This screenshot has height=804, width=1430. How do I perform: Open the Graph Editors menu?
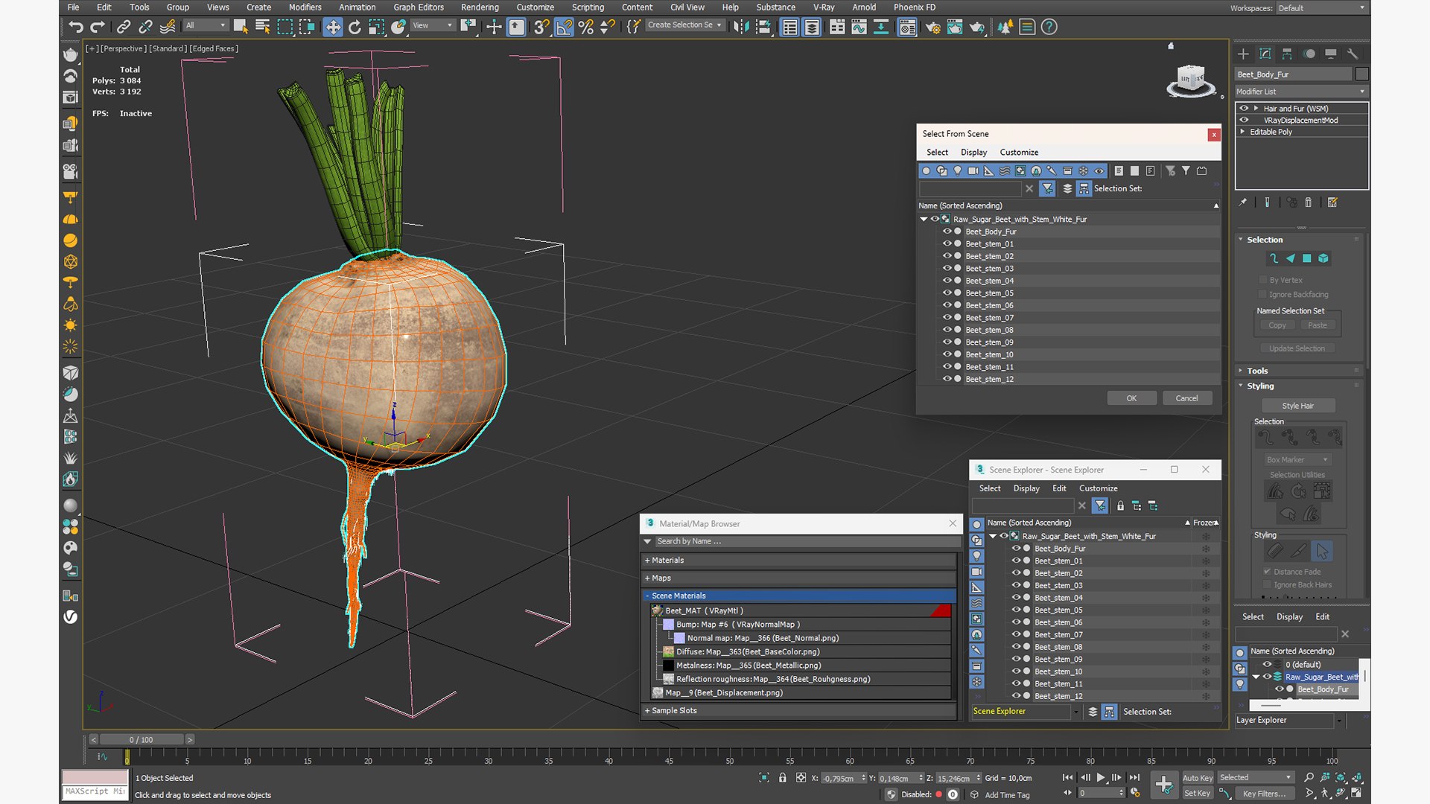[x=419, y=7]
